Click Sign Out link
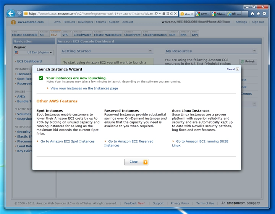275x214 pixels. tap(258, 22)
